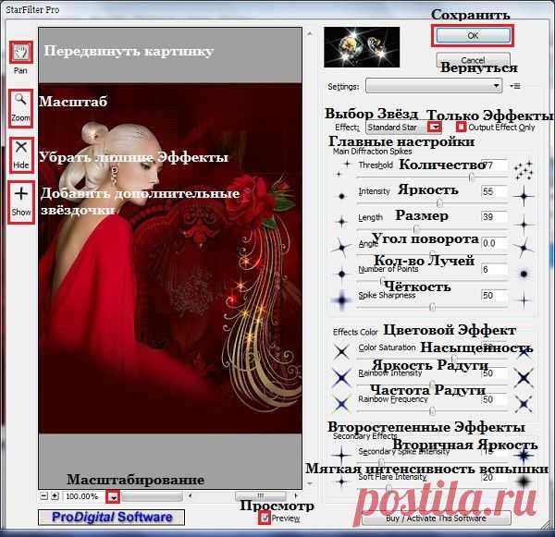Click the Spike Sharpness slider handle
555x537 pixels.
[x=433, y=307]
